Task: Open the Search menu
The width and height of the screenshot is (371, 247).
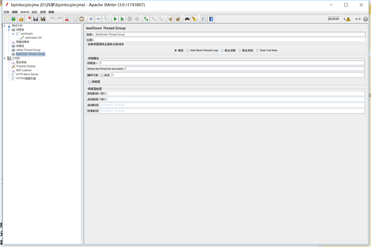Action: pos(25,12)
